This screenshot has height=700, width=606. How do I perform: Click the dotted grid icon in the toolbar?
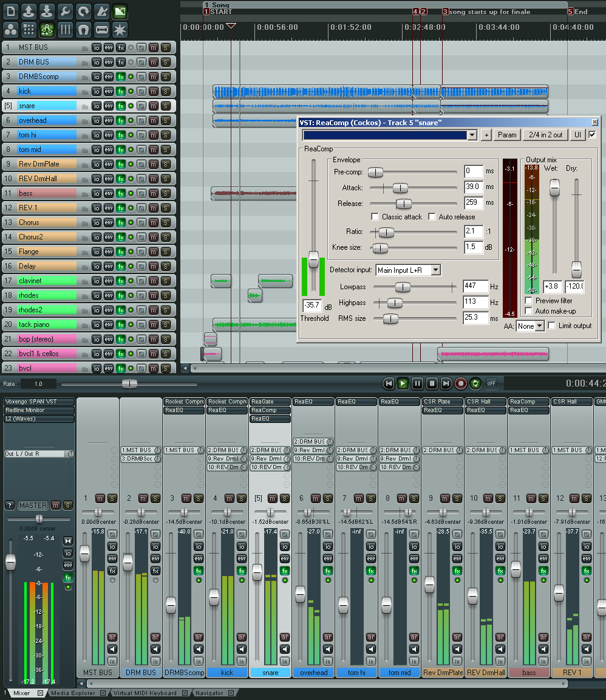coord(29,30)
